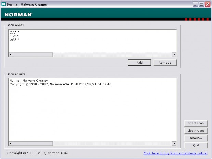Click the Scan results horizontal scrollbar thumb

click(33, 144)
